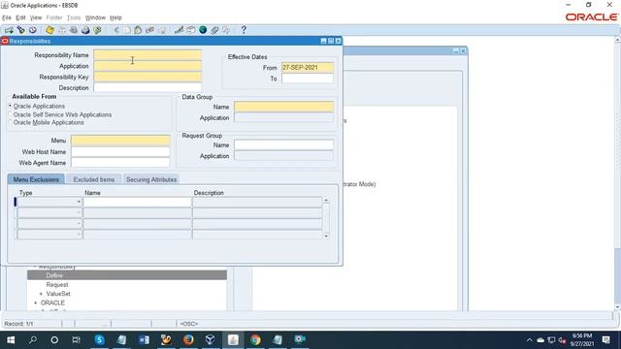The width and height of the screenshot is (621, 349).
Task: Select the Menu Exclusions tab
Action: click(x=36, y=179)
